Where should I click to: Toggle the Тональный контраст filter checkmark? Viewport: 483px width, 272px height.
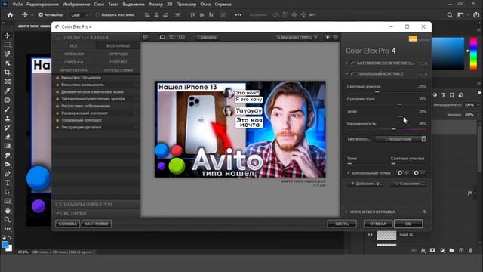(352, 74)
